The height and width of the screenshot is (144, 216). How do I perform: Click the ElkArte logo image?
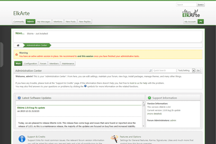[x=191, y=13]
